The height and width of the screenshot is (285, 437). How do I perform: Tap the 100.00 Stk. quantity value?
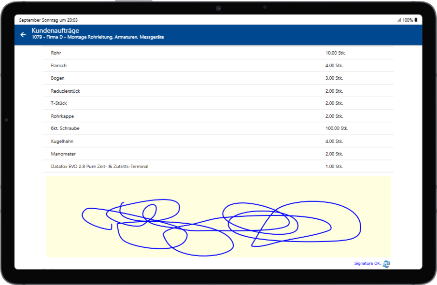[337, 128]
